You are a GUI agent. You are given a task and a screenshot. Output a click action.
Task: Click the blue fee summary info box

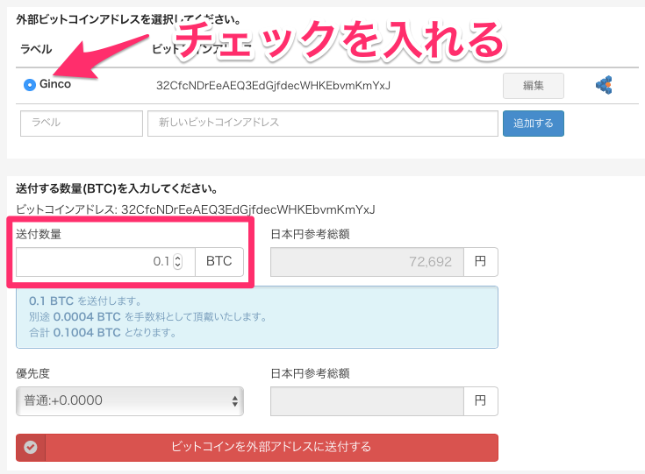(x=256, y=316)
